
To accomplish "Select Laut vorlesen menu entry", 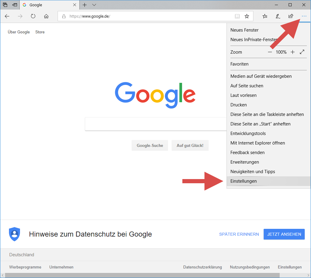I will click(x=269, y=95).
